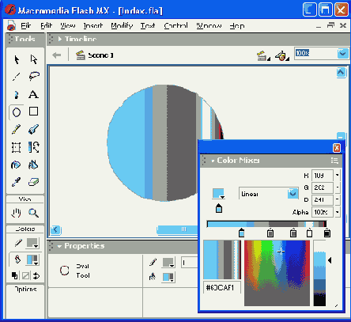Open the fill color swatch in Properties panel

tap(168, 277)
